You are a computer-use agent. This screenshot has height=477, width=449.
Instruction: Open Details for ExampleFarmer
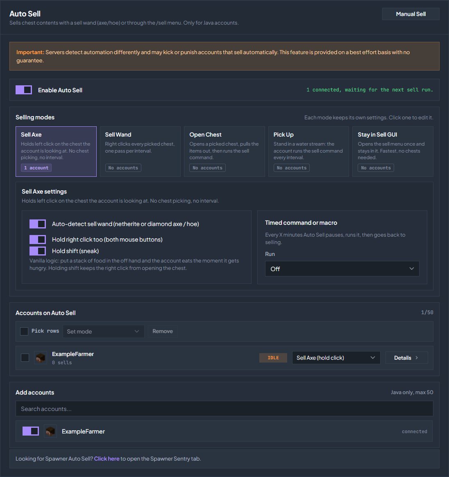click(x=406, y=358)
